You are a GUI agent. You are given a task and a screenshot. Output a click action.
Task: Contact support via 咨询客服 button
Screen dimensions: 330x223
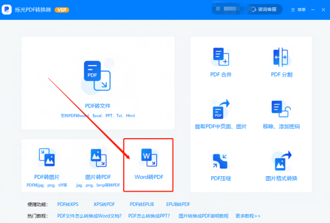265,9
